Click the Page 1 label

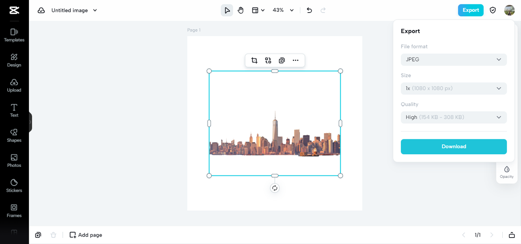click(194, 30)
